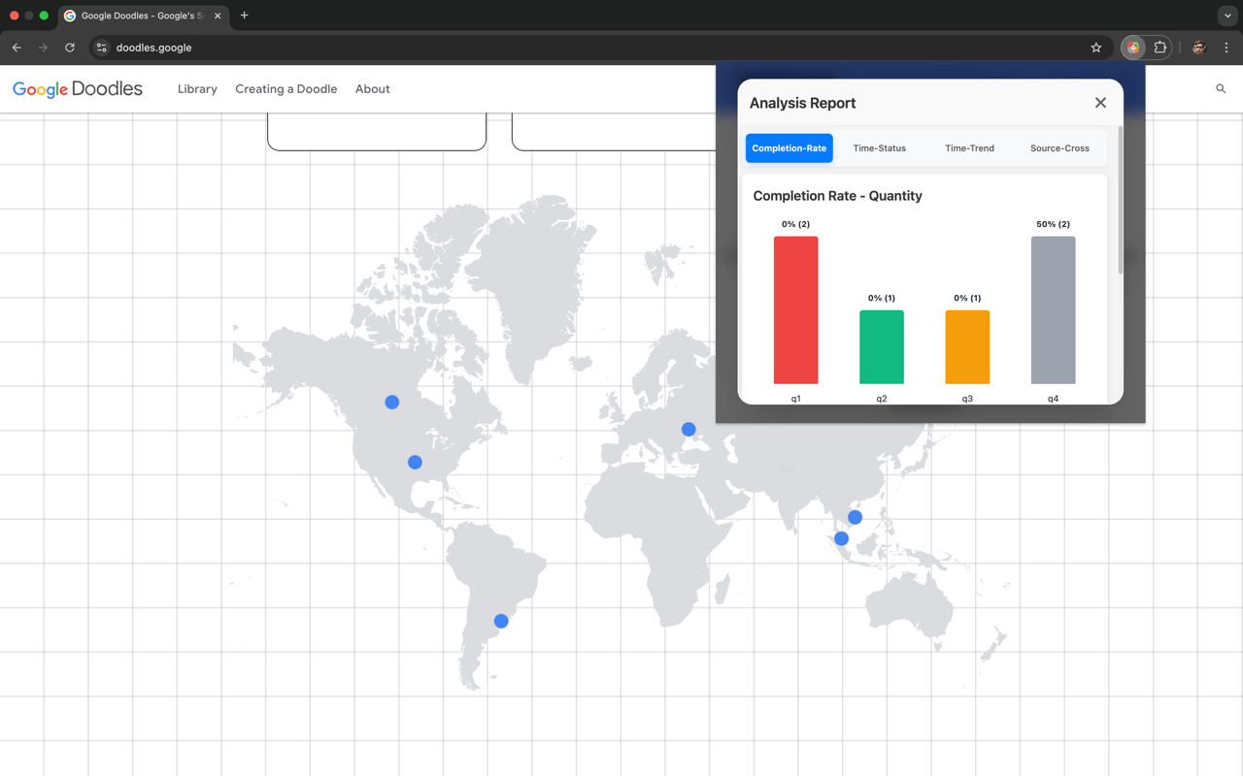Bookmark this page with the star icon

pyautogui.click(x=1096, y=48)
